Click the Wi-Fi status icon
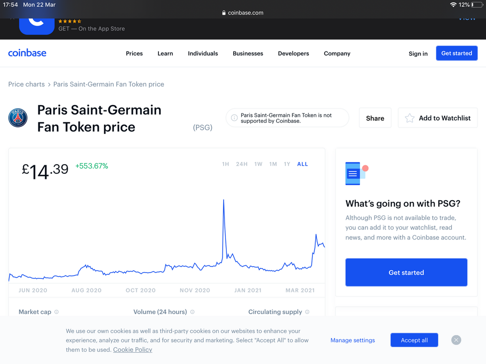This screenshot has width=486, height=364. [453, 5]
